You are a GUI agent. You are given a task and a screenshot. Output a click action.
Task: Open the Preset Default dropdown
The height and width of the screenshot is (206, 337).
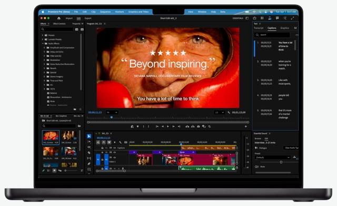click(x=273, y=158)
